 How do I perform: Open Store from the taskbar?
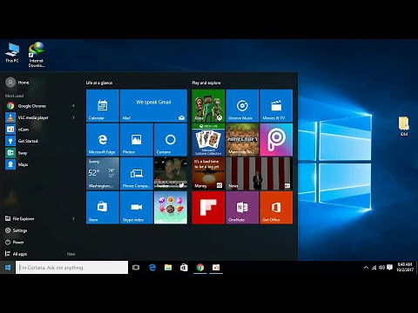[x=184, y=267]
